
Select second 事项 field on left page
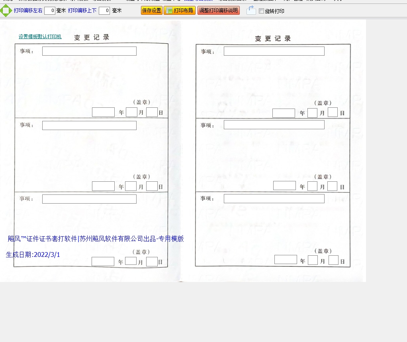point(89,125)
